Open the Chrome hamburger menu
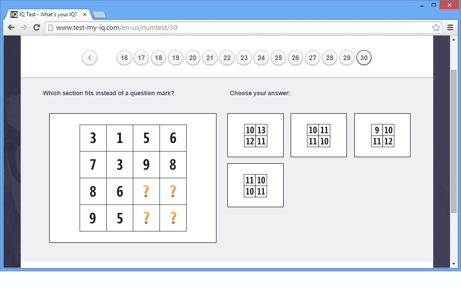This screenshot has height=295, width=461. (x=450, y=28)
